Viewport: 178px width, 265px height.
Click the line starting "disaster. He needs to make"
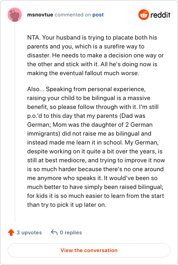(95, 56)
